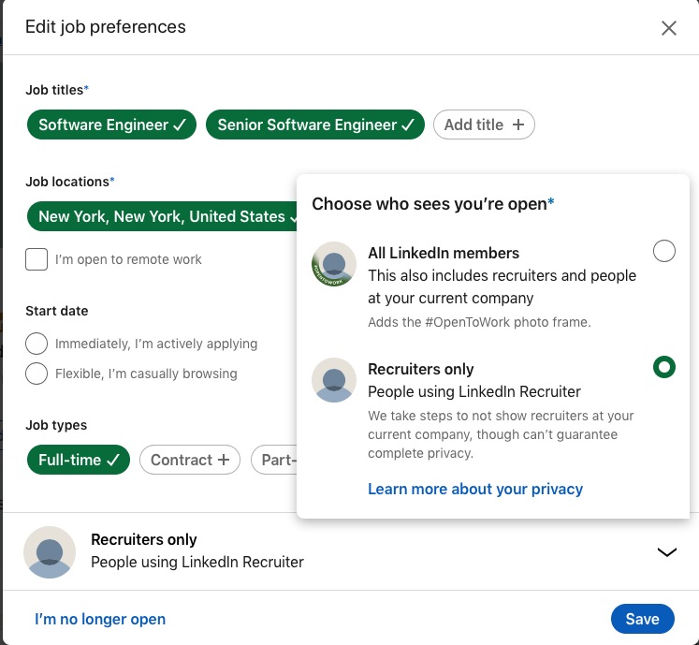This screenshot has height=645, width=699.
Task: Click the OpenToWork framed profile avatar
Action: [334, 264]
